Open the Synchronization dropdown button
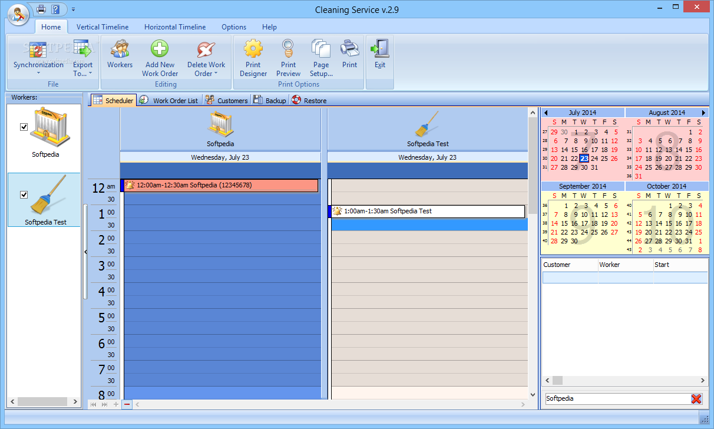The height and width of the screenshot is (429, 714). point(38,58)
